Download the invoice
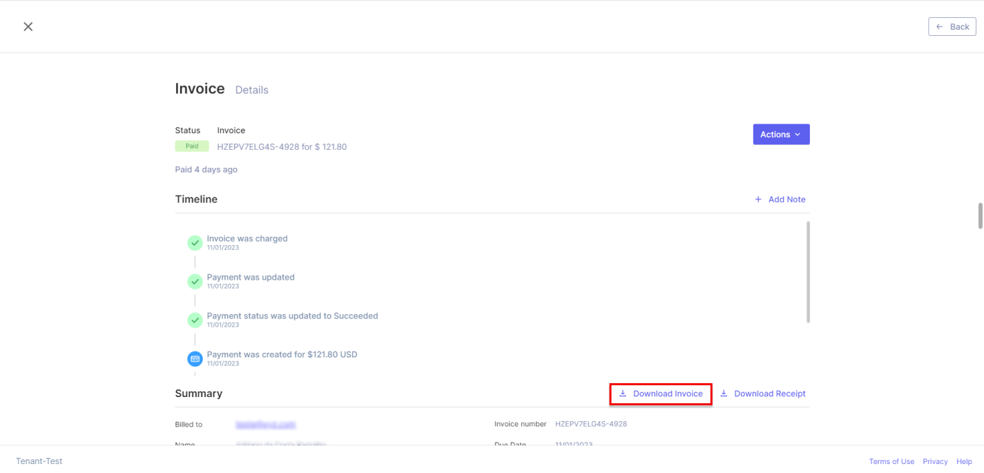The height and width of the screenshot is (473, 984). pyautogui.click(x=661, y=394)
